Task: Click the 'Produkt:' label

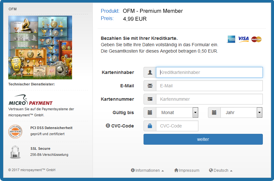Action: (110, 11)
